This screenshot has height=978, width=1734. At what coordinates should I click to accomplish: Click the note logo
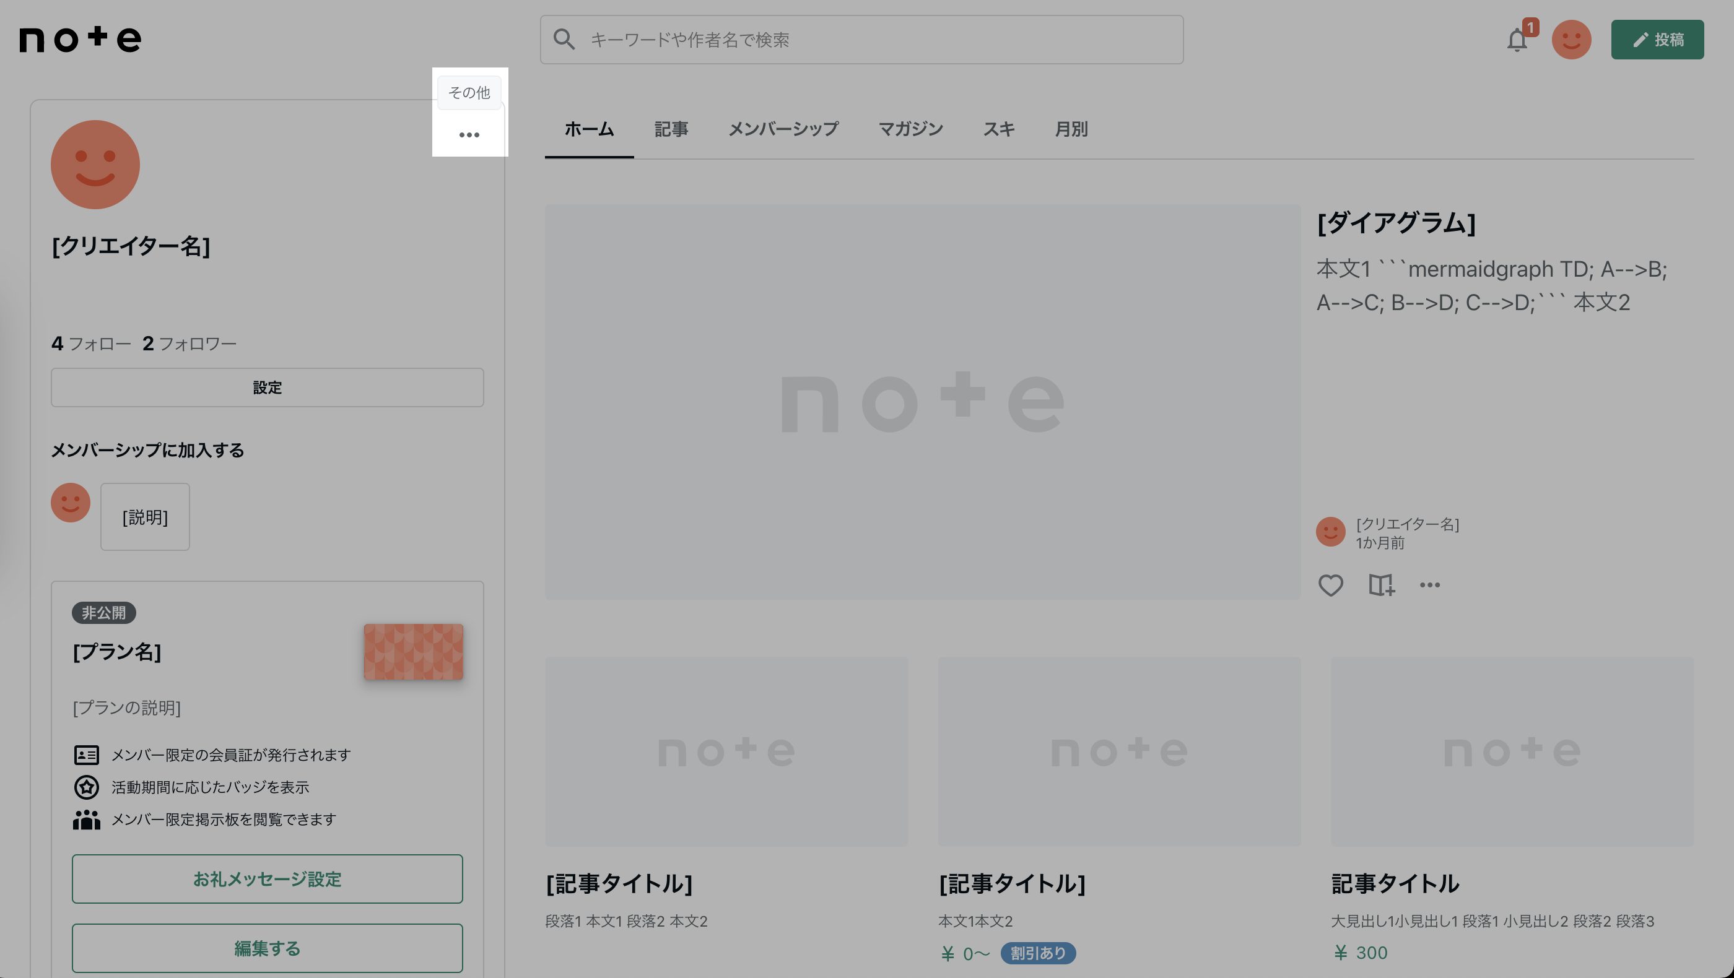[80, 40]
